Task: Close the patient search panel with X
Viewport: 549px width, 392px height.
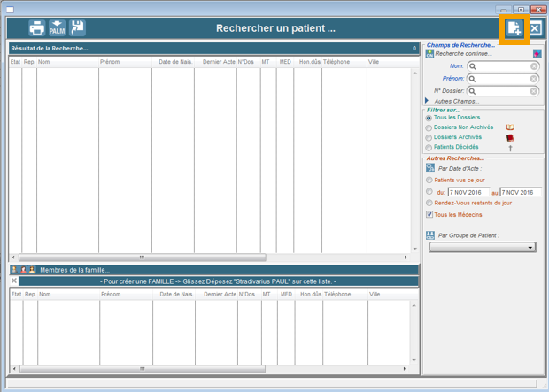Action: click(x=535, y=28)
